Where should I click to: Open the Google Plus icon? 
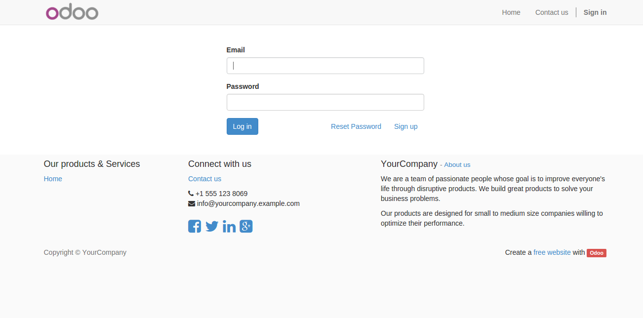point(246,226)
